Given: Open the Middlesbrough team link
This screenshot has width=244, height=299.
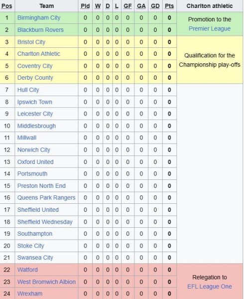Looking at the screenshot, I should tap(36, 126).
